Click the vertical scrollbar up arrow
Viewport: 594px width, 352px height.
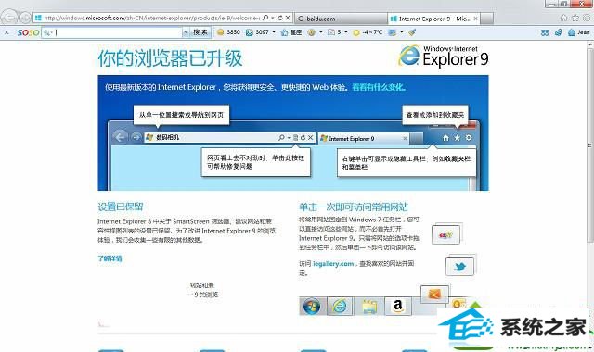coord(590,45)
